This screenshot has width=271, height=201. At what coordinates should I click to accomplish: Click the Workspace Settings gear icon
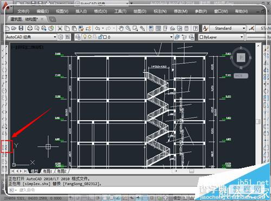tap(61, 37)
